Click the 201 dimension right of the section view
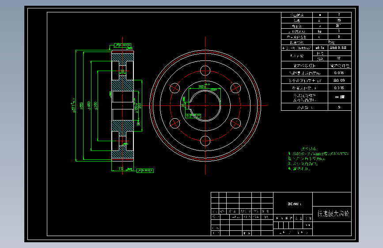383x248 pixels. click(140, 106)
